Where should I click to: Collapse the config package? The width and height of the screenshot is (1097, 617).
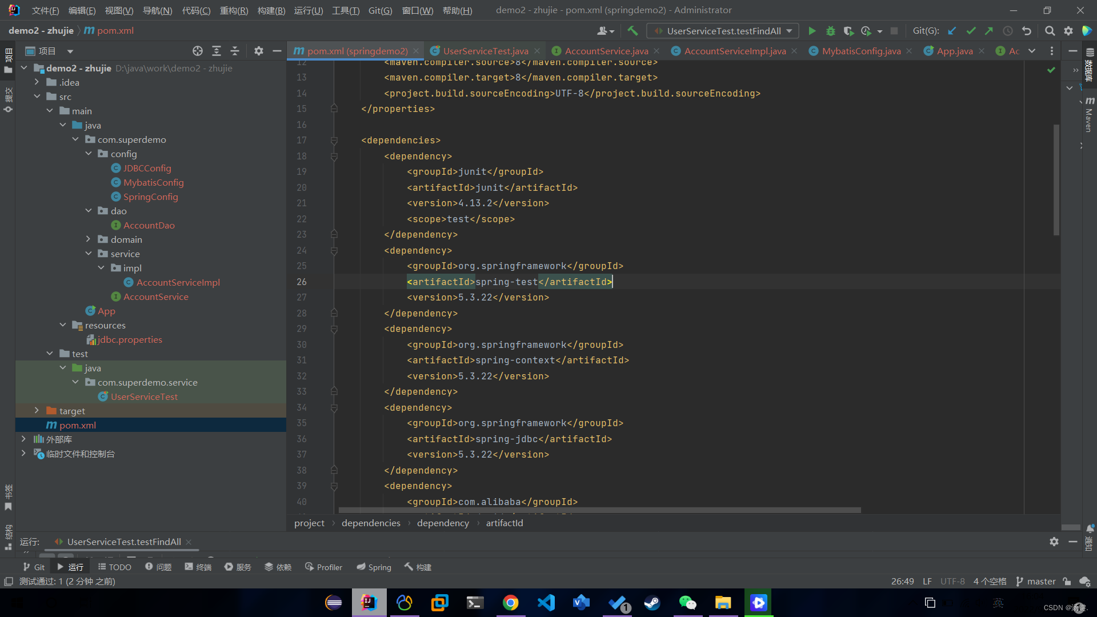pos(89,154)
